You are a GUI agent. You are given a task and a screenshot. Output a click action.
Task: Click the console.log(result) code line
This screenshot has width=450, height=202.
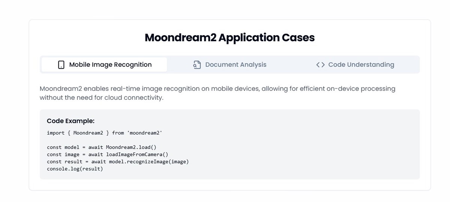point(75,169)
